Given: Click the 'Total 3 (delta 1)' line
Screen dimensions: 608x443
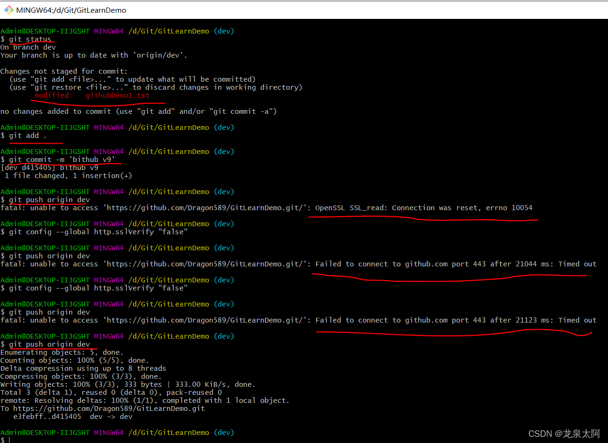Looking at the screenshot, I should [111, 392].
